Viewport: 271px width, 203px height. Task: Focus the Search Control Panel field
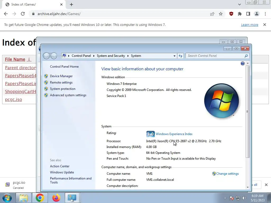click(215, 56)
